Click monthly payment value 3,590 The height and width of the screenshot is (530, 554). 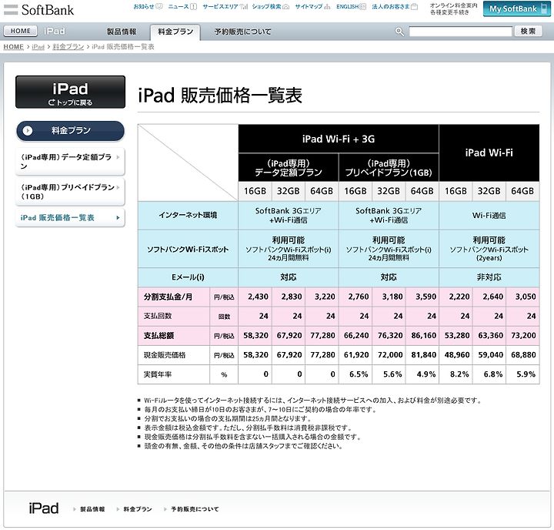426,297
